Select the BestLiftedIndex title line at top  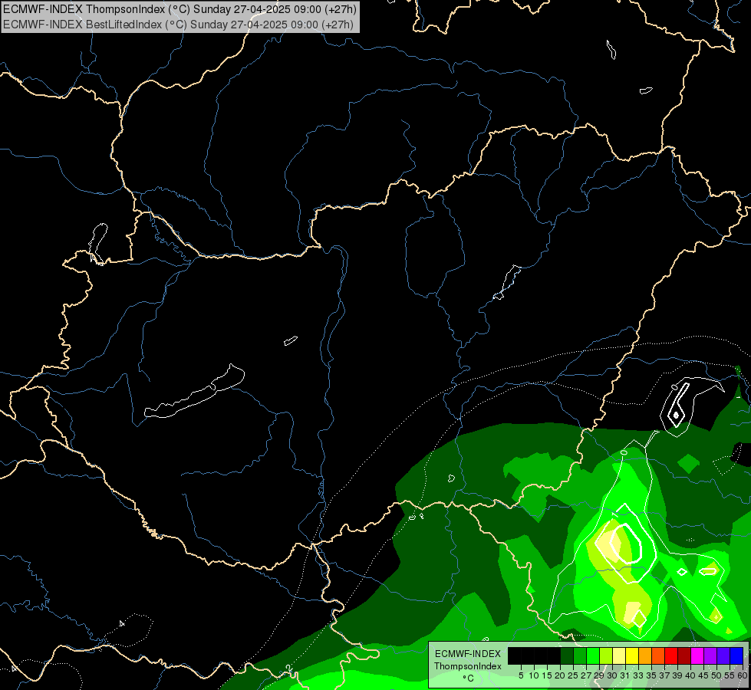[x=178, y=24]
